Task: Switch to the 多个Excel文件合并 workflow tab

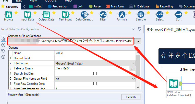Action: [170, 30]
